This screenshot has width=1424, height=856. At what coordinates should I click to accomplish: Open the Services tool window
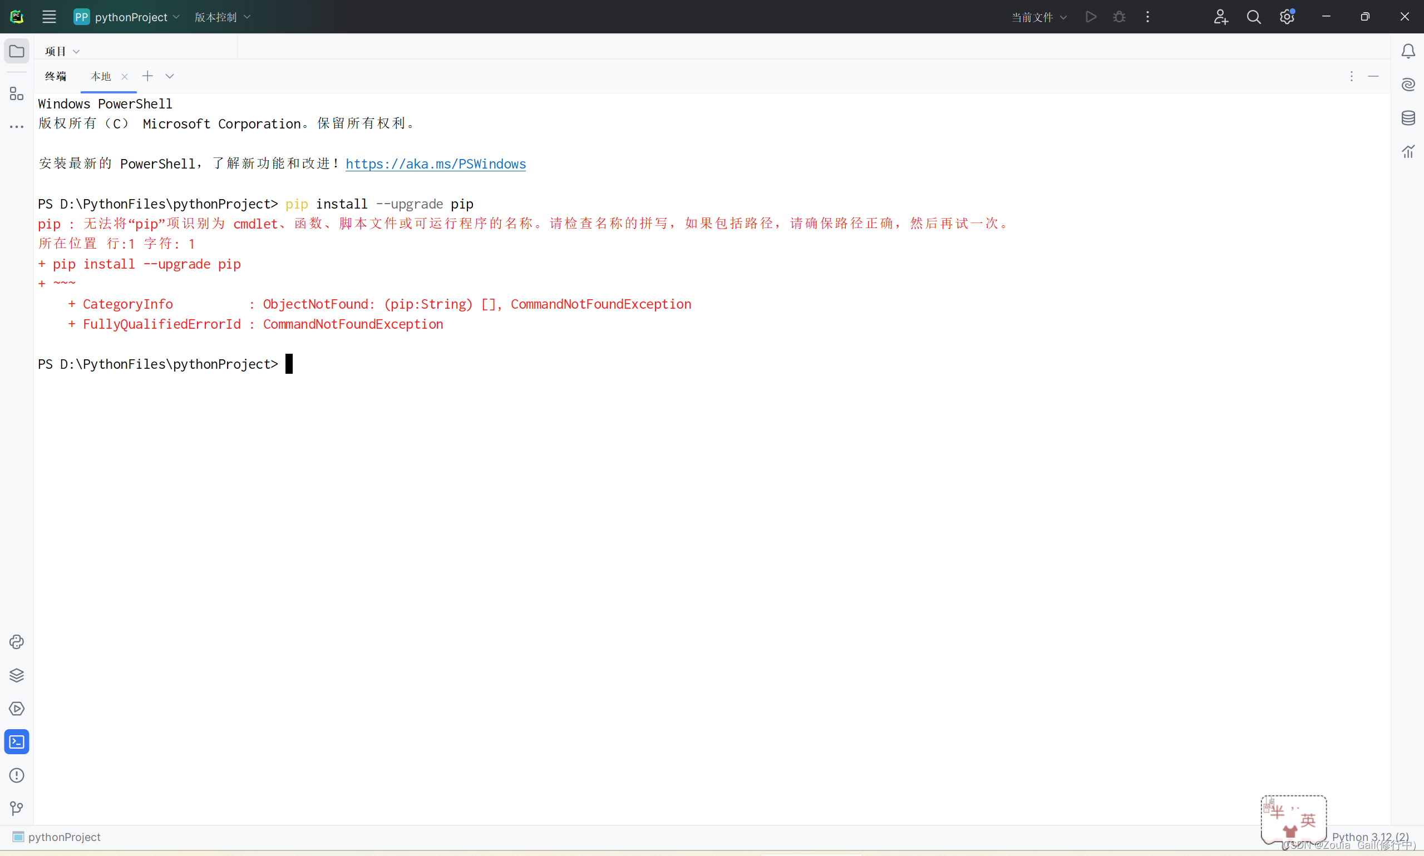(x=17, y=709)
